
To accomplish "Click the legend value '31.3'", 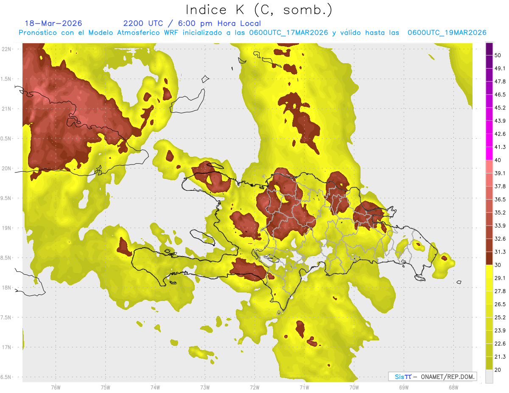I will [x=501, y=252].
